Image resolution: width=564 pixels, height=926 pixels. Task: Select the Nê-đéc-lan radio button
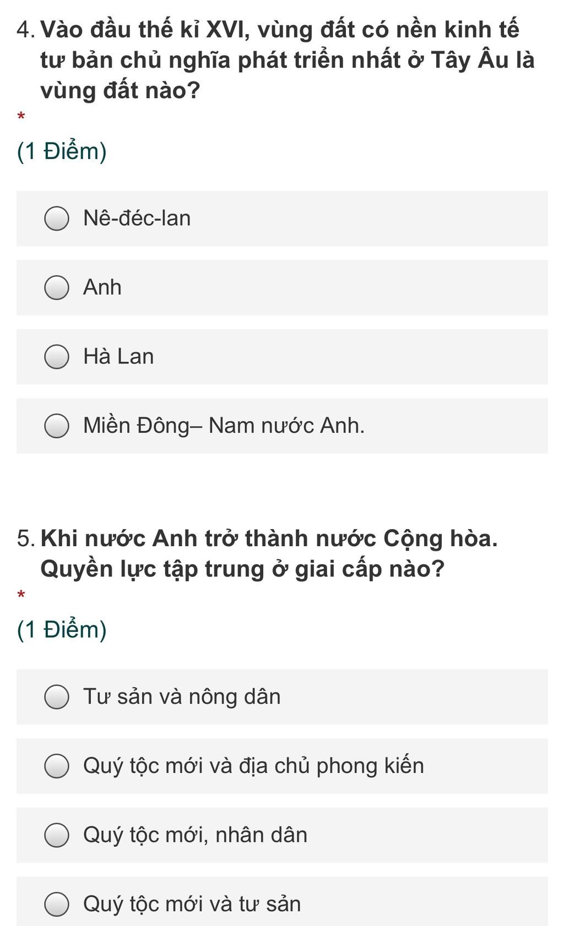(56, 219)
